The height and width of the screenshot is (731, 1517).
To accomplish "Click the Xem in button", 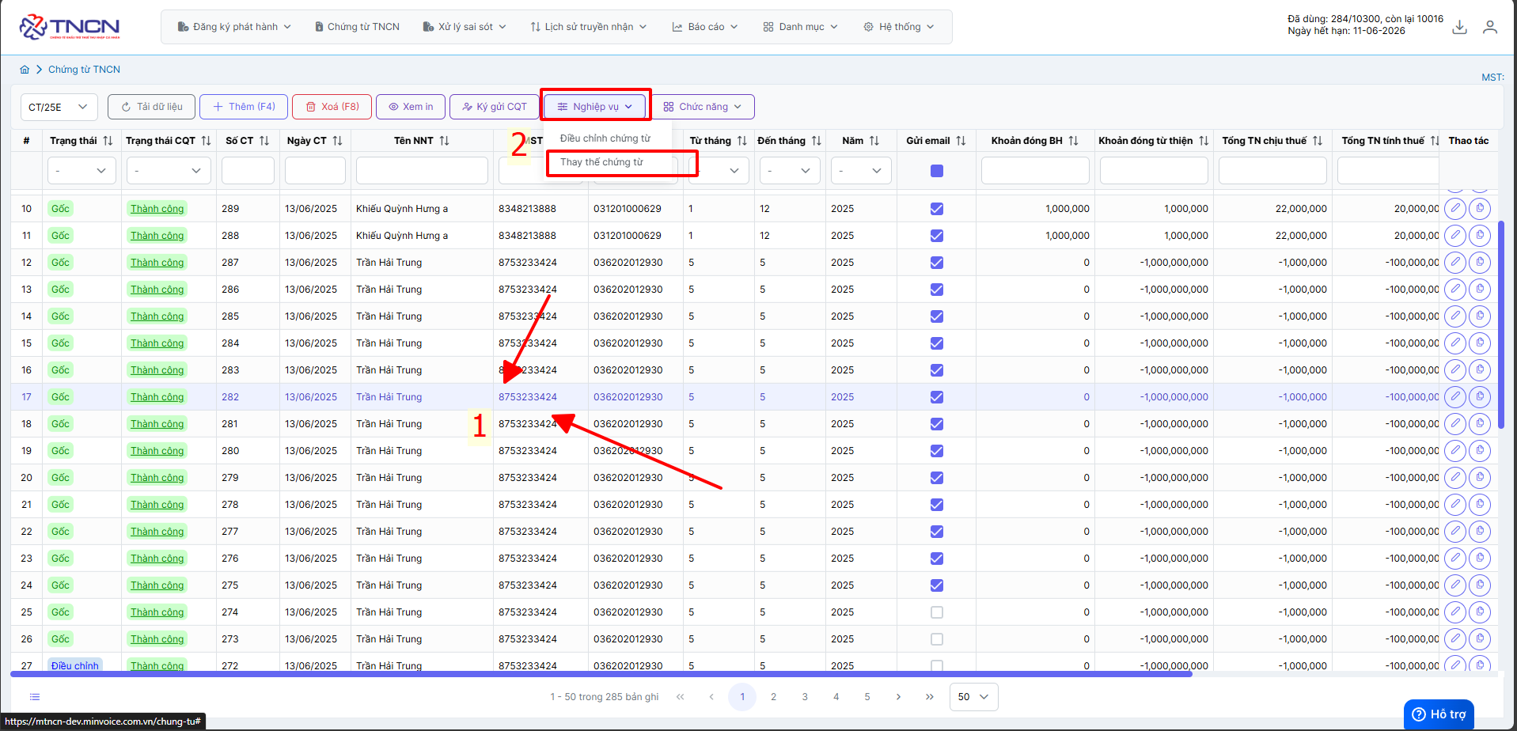I will coord(411,107).
